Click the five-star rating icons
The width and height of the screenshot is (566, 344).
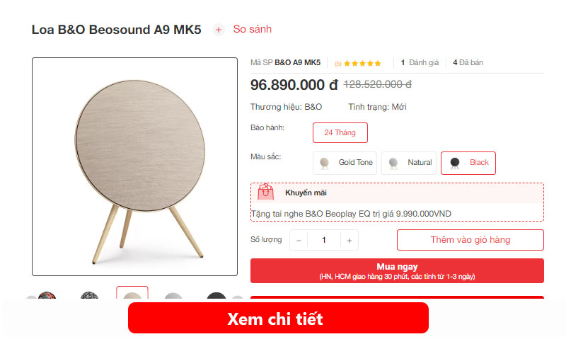tap(362, 64)
